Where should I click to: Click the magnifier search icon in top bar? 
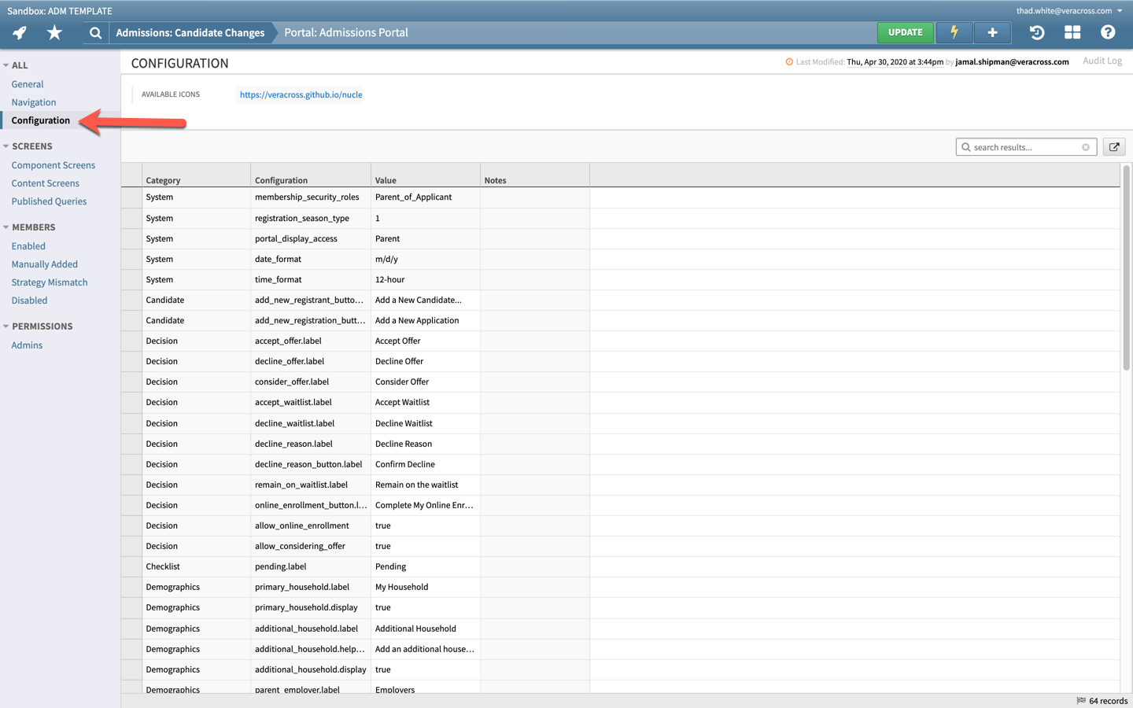pos(95,32)
